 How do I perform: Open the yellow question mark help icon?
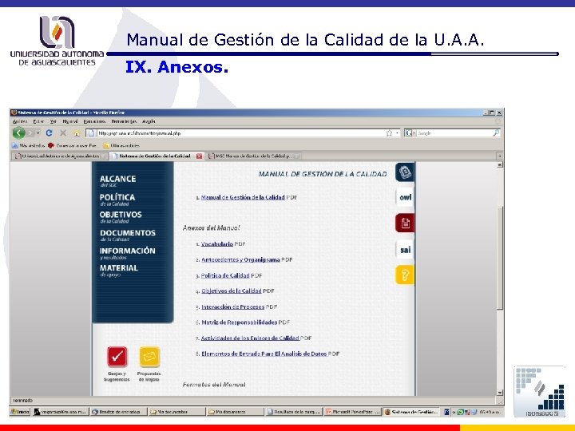(405, 275)
